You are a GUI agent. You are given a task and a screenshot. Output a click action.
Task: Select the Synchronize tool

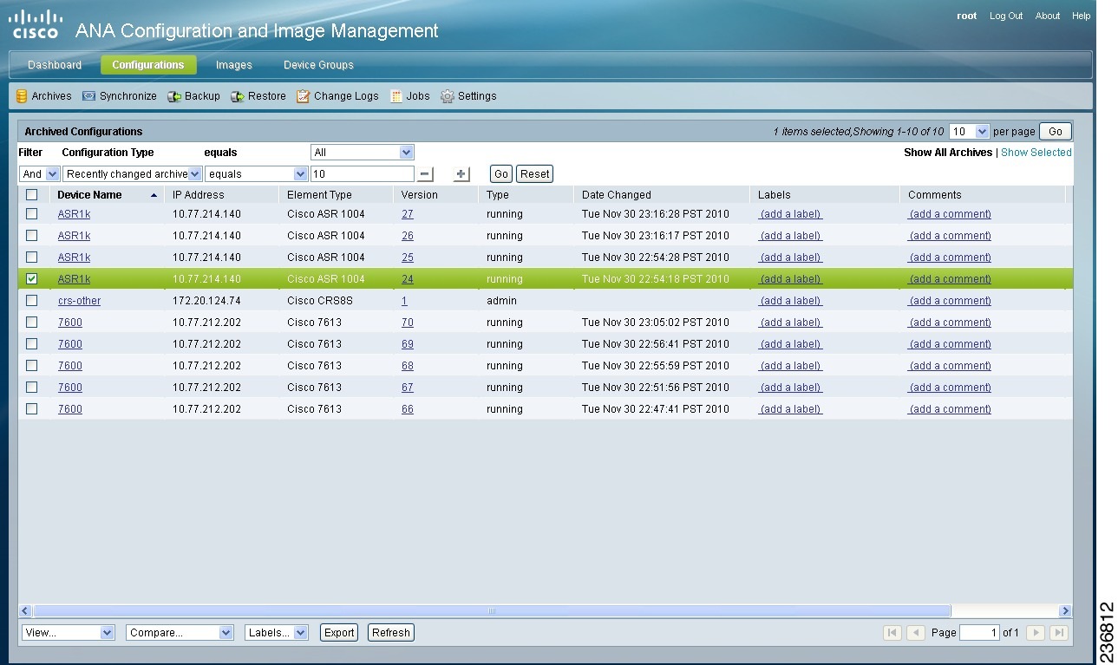click(x=119, y=96)
